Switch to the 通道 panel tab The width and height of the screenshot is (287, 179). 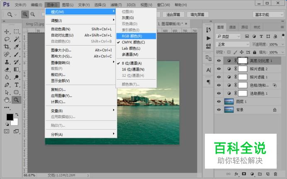[232, 27]
